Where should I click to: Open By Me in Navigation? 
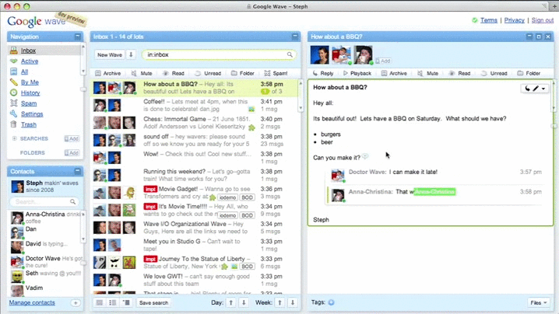tap(30, 82)
